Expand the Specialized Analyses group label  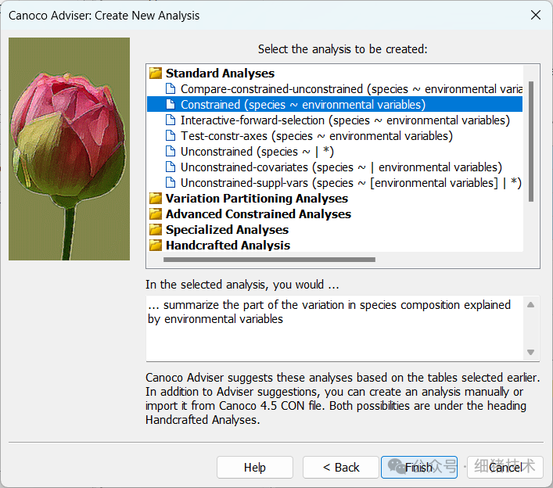click(x=227, y=230)
